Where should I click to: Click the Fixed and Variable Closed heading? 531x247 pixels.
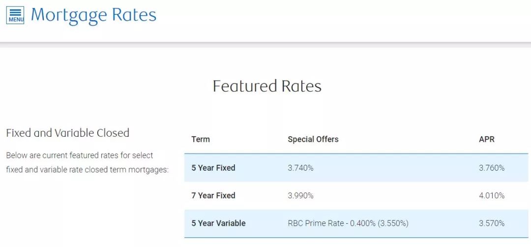(x=68, y=133)
